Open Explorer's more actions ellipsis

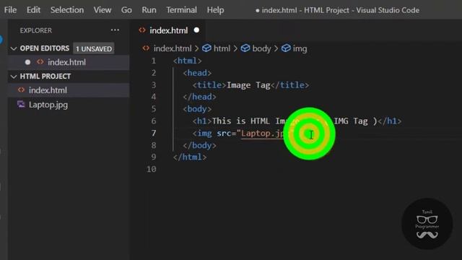pyautogui.click(x=115, y=30)
